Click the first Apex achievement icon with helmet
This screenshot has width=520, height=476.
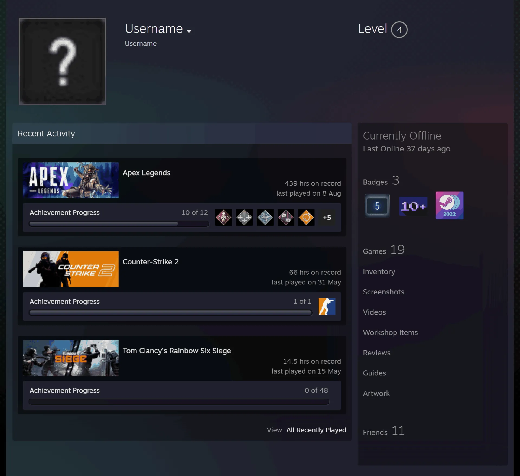pos(223,217)
